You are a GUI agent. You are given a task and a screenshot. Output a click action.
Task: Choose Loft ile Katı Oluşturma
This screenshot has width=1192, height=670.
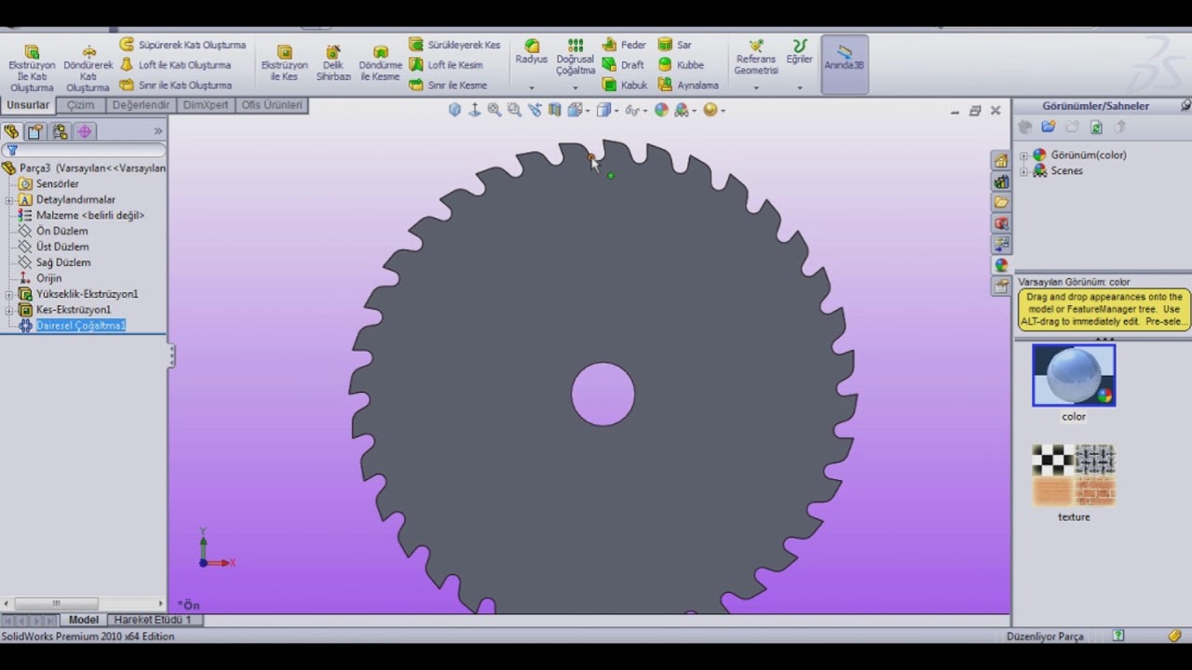[175, 65]
